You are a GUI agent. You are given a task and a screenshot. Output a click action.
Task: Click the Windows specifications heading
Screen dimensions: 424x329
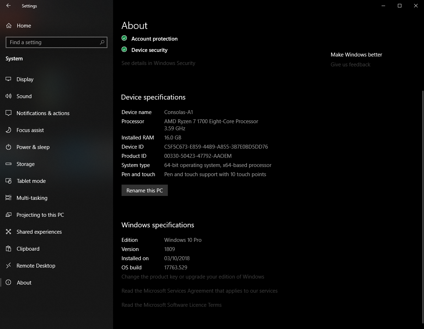158,225
